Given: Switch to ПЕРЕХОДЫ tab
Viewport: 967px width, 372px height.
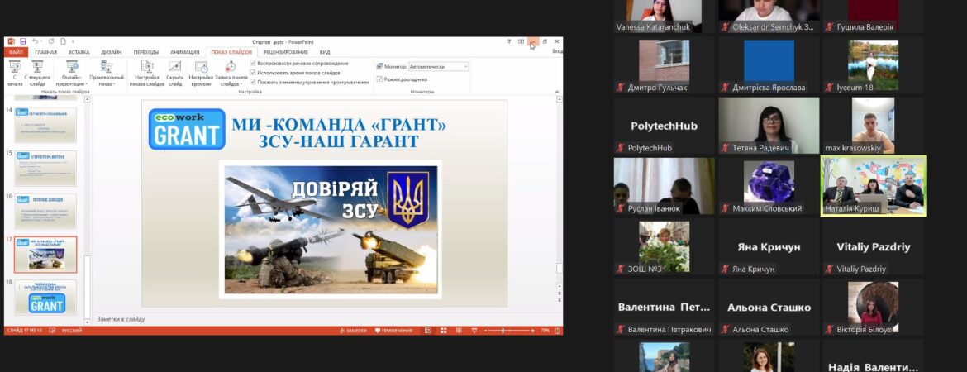Looking at the screenshot, I should (145, 52).
